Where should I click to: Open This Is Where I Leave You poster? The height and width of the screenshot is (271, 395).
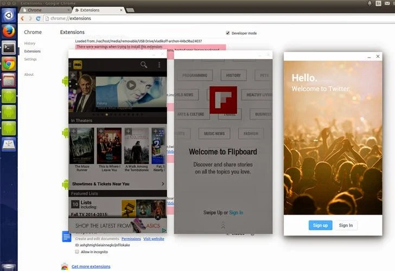coord(109,146)
